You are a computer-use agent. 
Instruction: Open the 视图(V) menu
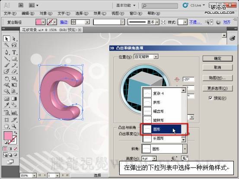coord(118,13)
